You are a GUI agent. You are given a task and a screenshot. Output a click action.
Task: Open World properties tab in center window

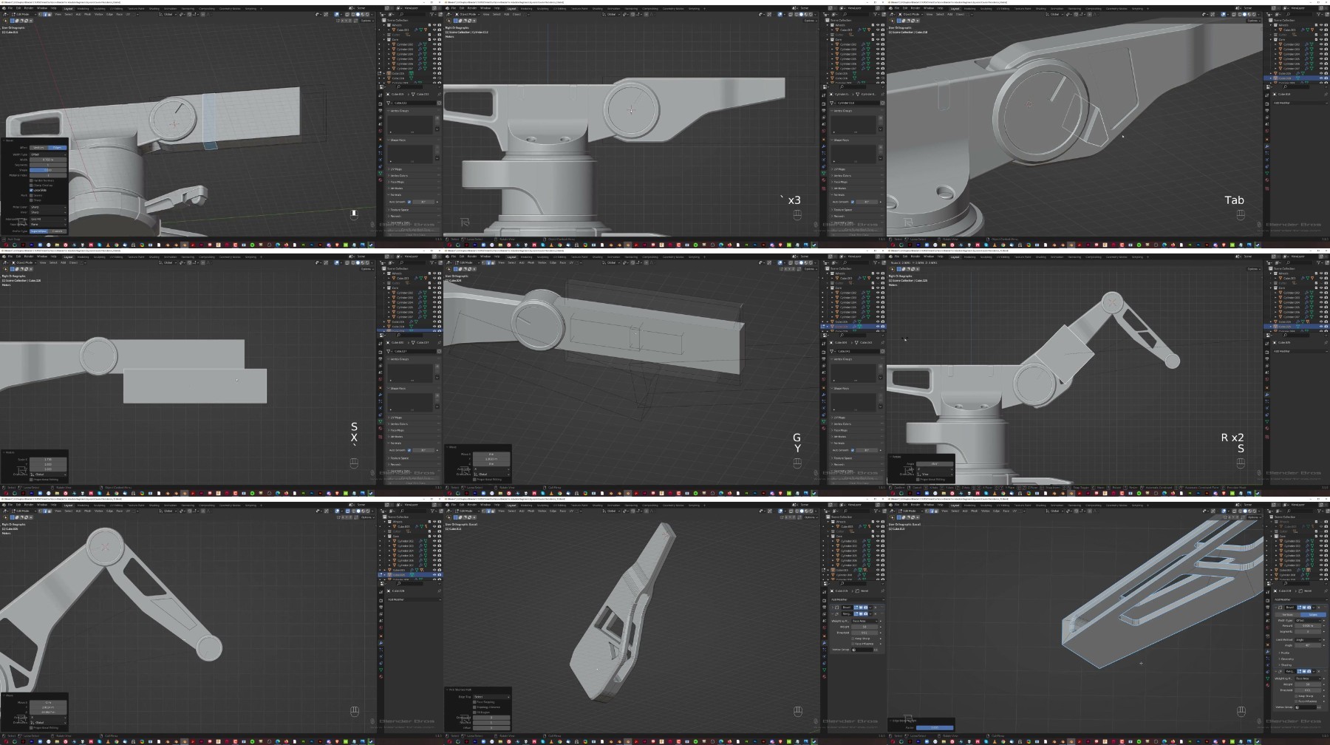coord(825,378)
